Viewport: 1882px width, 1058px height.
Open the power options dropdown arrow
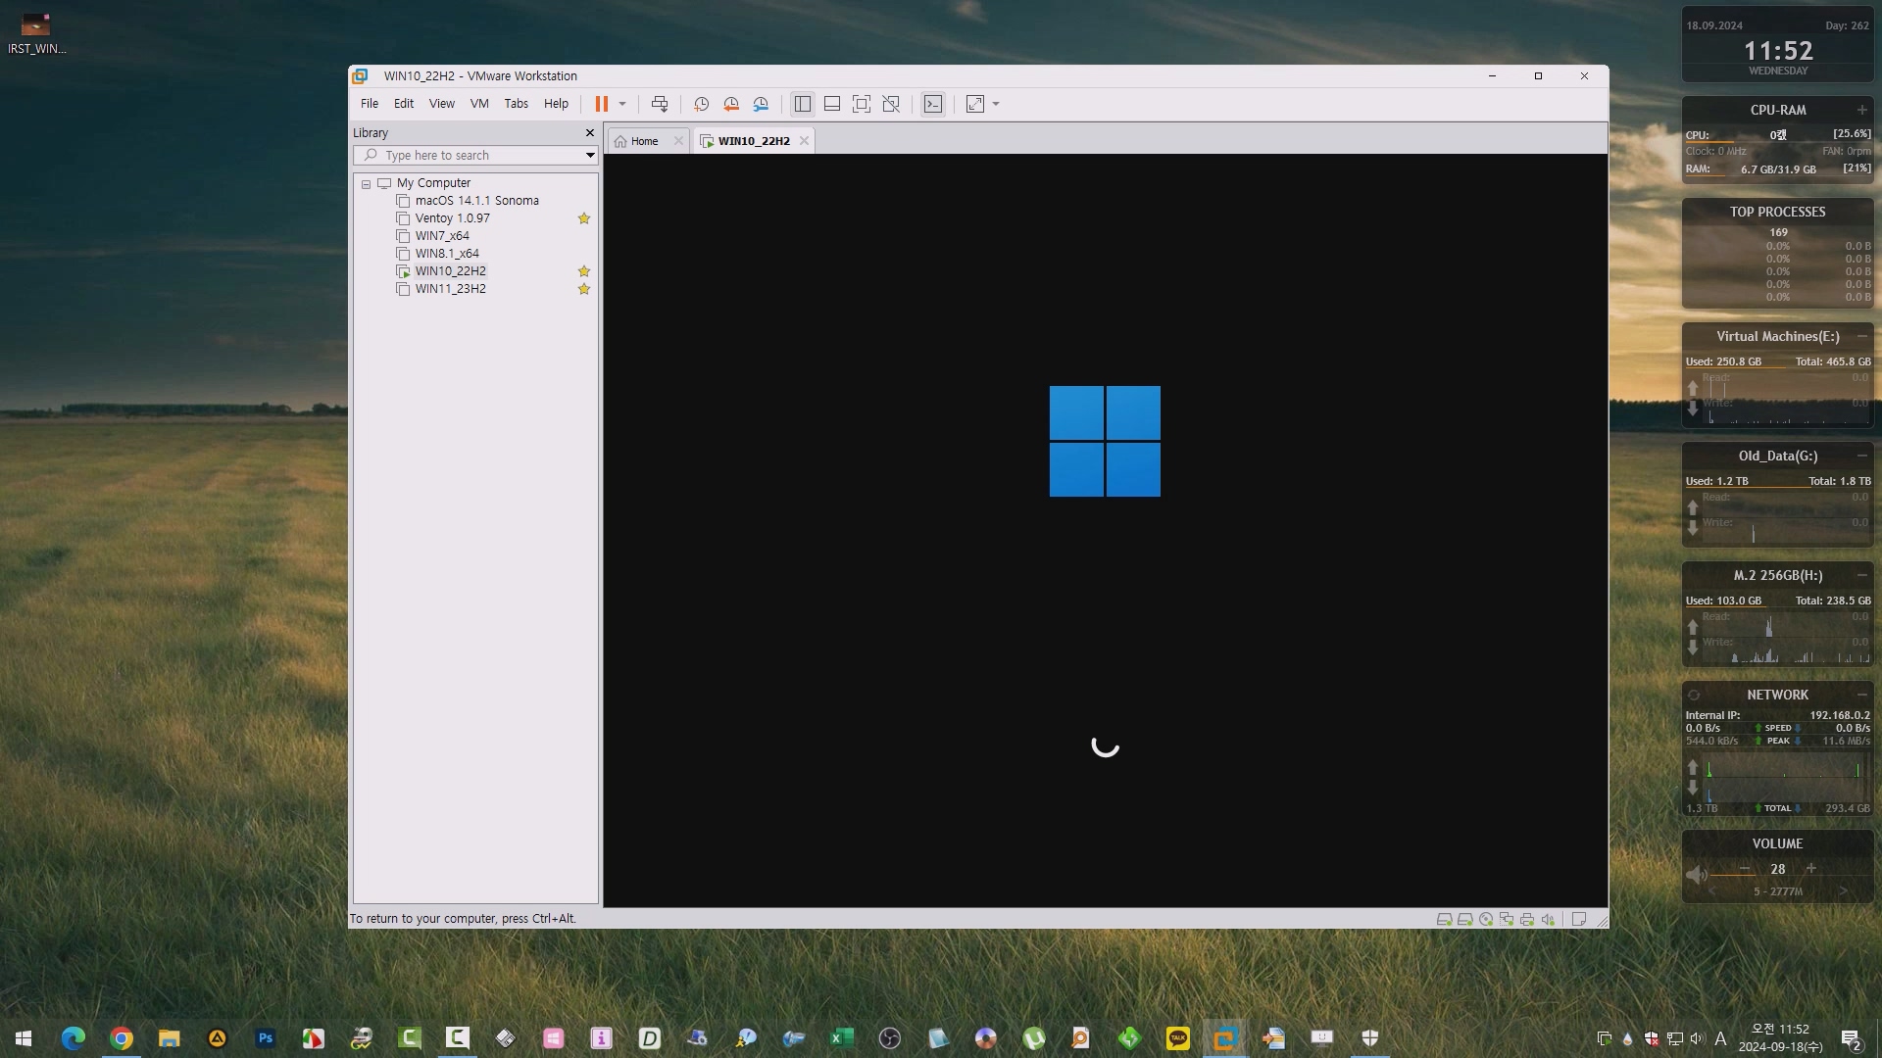point(622,104)
